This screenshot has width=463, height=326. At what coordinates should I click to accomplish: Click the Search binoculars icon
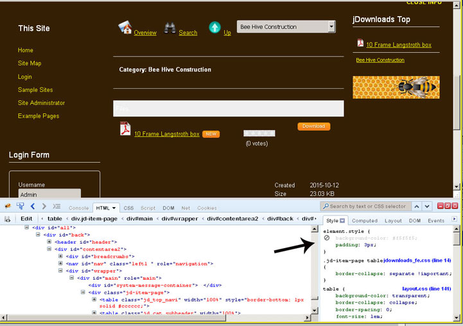(x=170, y=28)
